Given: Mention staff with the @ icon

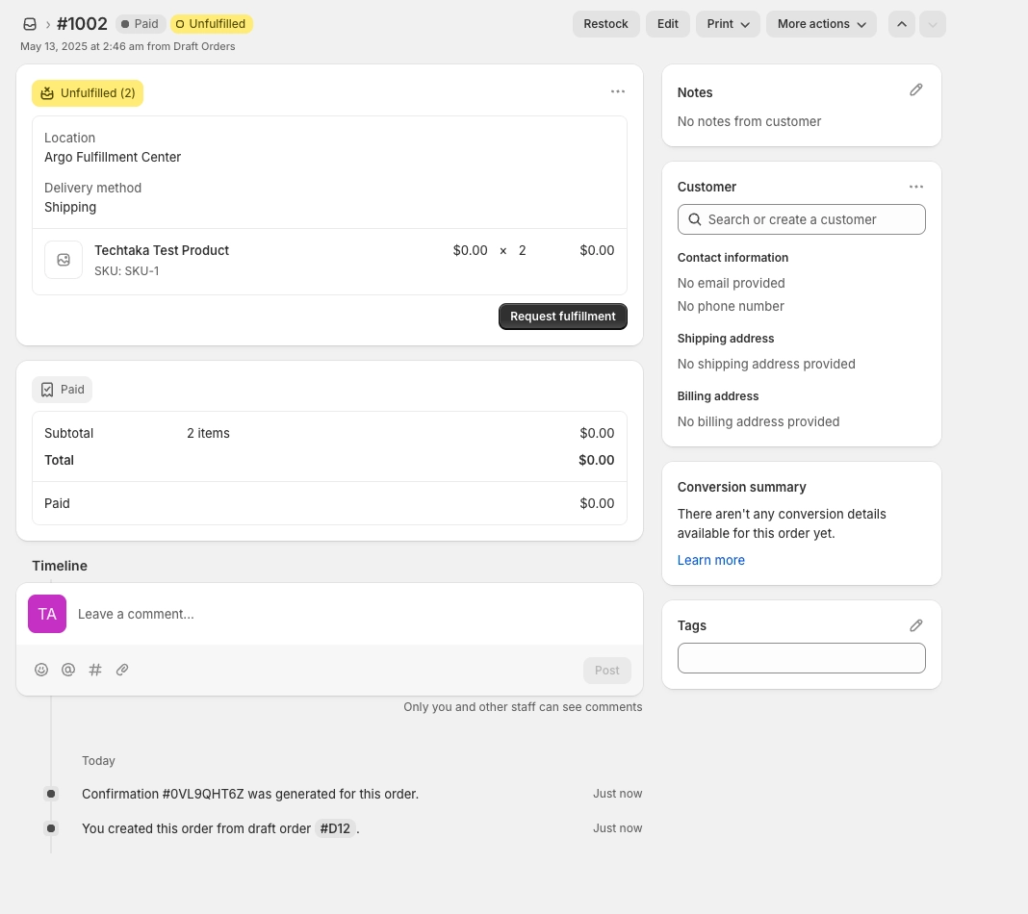Looking at the screenshot, I should 68,670.
